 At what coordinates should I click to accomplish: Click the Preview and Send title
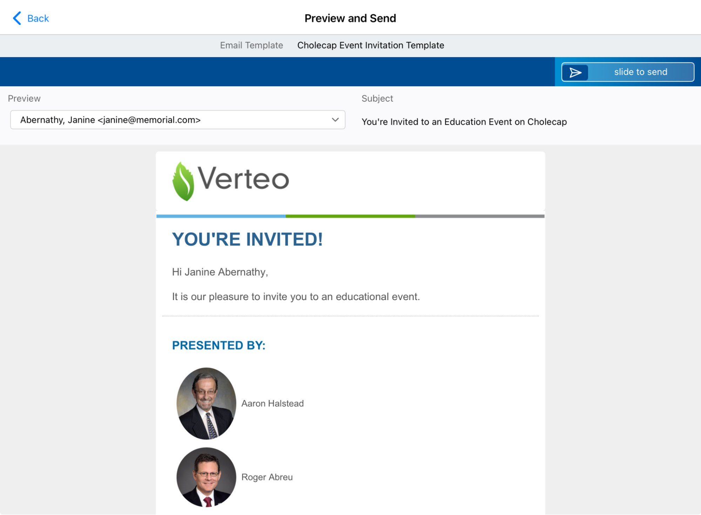click(350, 18)
